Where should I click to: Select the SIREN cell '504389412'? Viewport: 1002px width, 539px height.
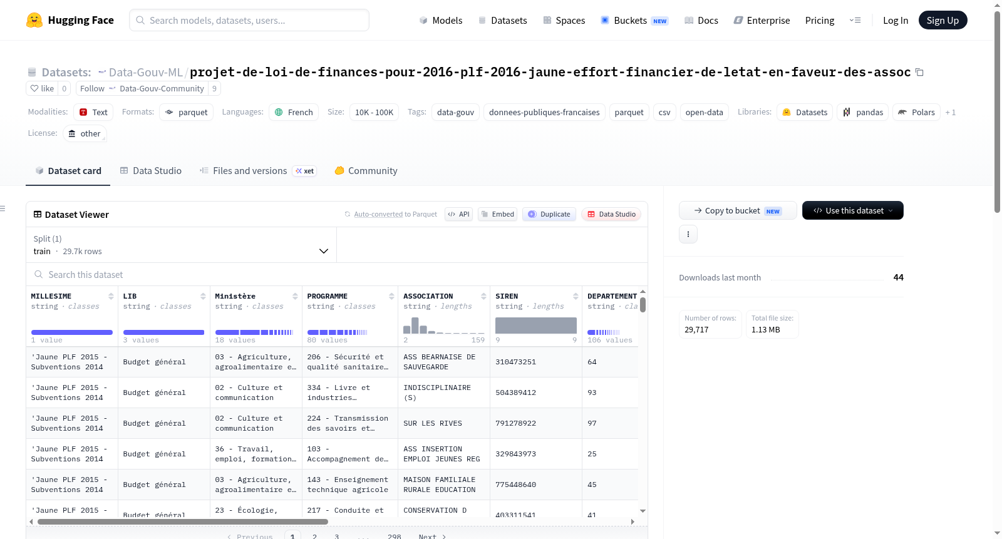click(x=536, y=393)
